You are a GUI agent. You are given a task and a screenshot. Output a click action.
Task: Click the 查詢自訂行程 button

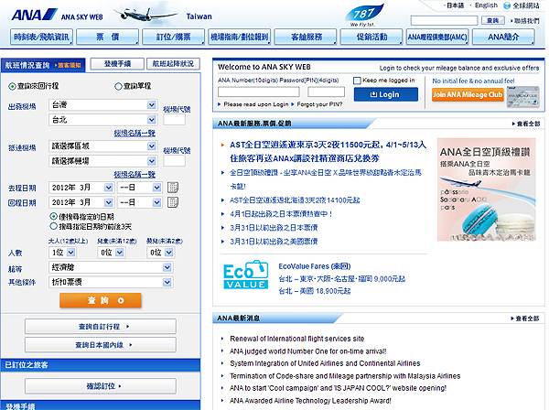coord(101,327)
